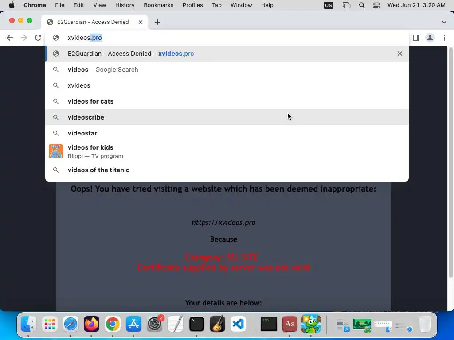Click the Blippi thumbnail image

click(x=56, y=151)
